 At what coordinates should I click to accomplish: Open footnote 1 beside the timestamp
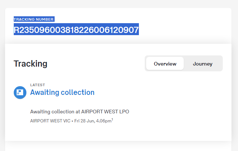(x=112, y=119)
